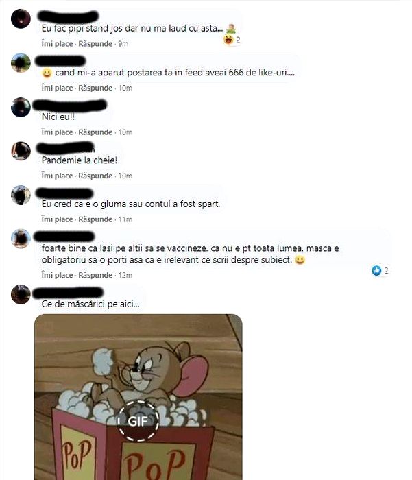412x480 pixels.
Task: Open the haha reaction count on the top comment
Action: point(232,40)
